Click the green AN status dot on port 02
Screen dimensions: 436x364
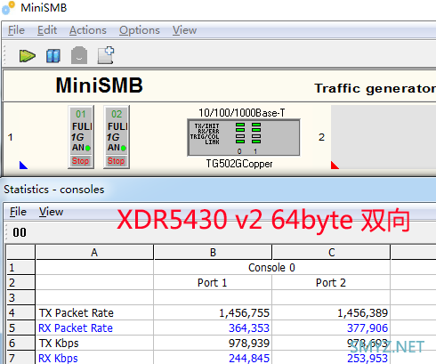coord(124,148)
